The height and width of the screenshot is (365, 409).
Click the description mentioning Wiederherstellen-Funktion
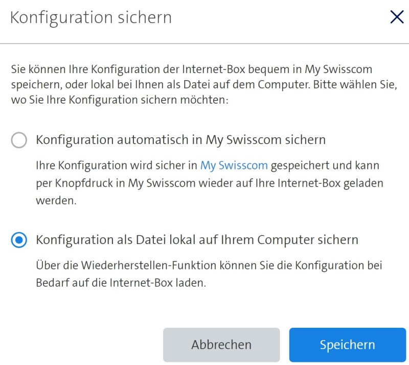pyautogui.click(x=210, y=275)
